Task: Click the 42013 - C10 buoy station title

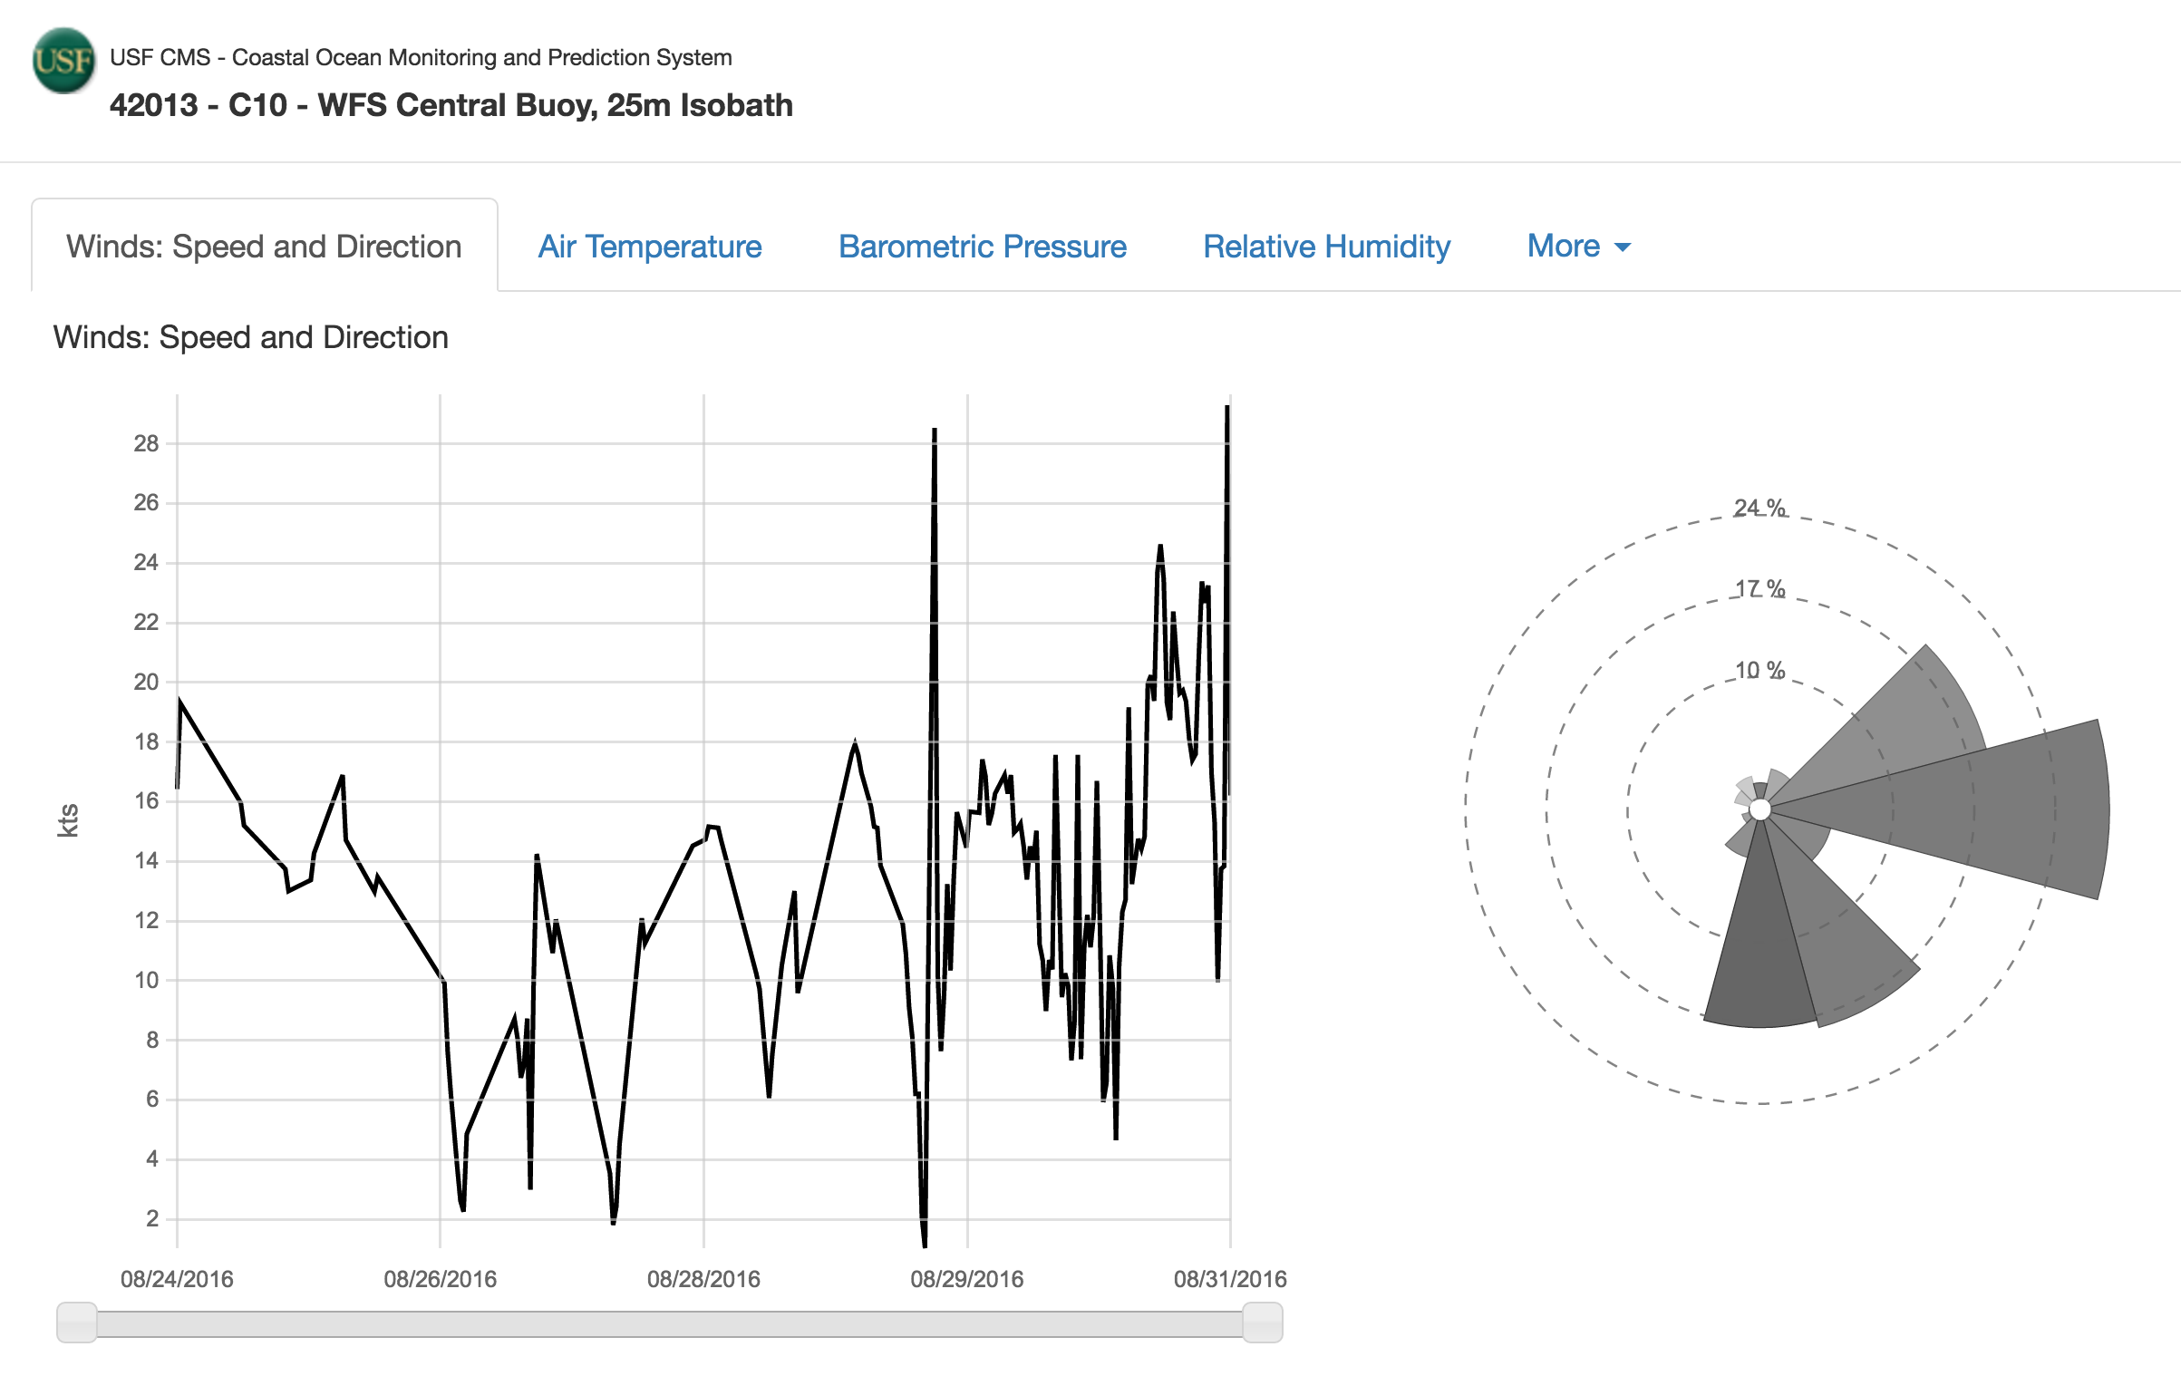Action: point(451,105)
